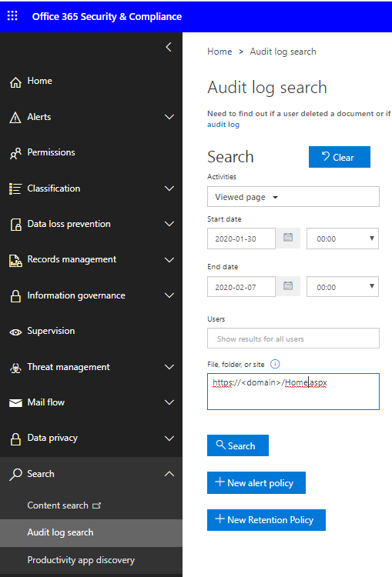Click the Threat management biohazard icon
Screen dimensions: 392x577
coord(15,368)
